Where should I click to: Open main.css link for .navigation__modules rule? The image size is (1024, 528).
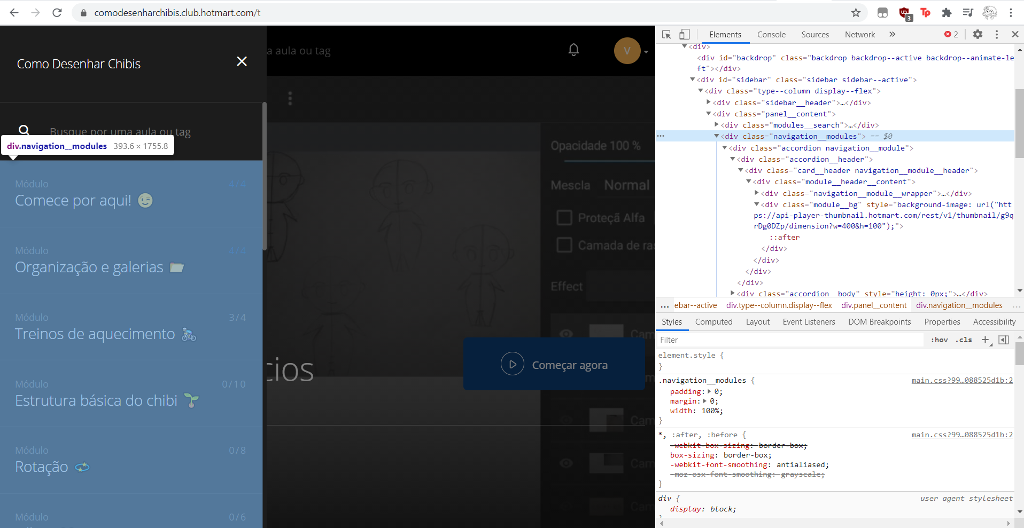[962, 380]
